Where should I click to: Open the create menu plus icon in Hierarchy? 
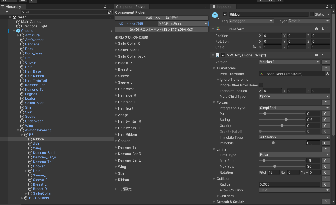(3, 12)
